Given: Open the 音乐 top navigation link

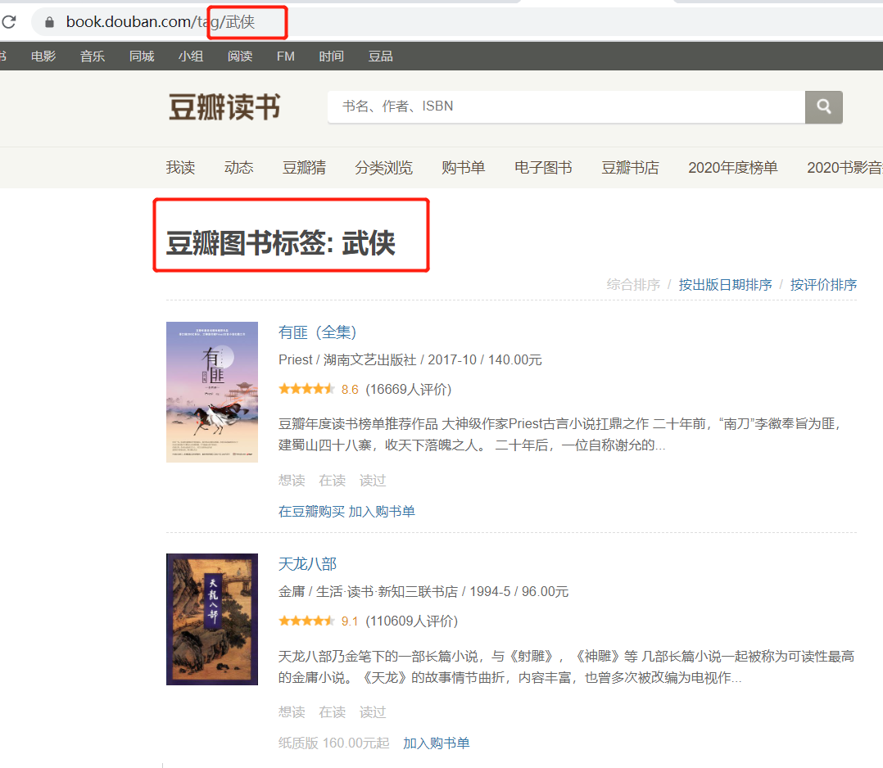Looking at the screenshot, I should [x=93, y=56].
